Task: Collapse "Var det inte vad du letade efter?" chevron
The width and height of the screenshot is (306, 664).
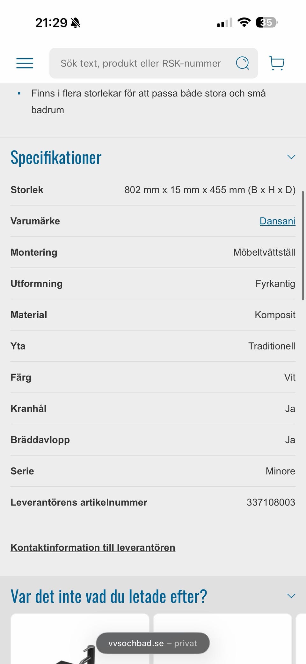Action: [x=291, y=596]
